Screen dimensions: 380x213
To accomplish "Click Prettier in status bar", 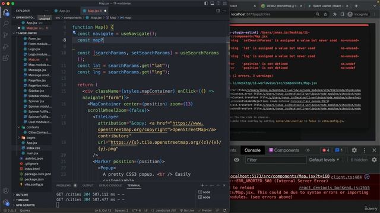I will pos(205,211).
